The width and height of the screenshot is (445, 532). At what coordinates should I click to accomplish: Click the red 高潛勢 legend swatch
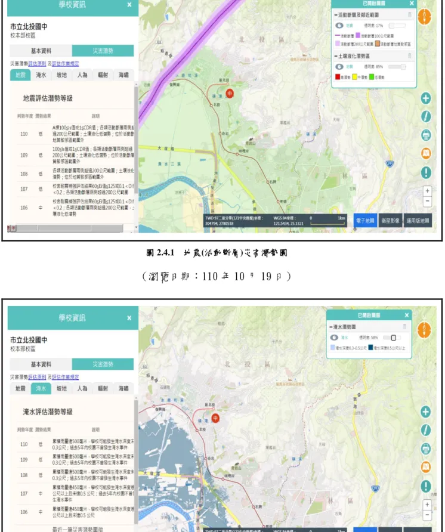point(338,77)
